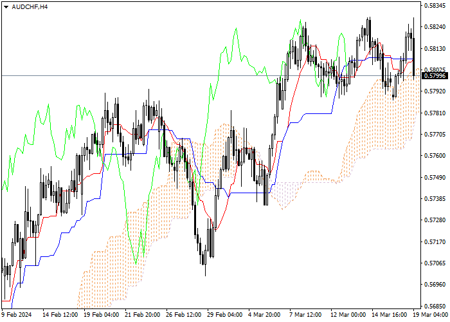Click the 0.56850 price axis label
This screenshot has width=450, height=322.
pos(435,306)
